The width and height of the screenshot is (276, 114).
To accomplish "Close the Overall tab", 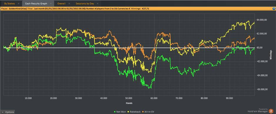I will [69, 4].
